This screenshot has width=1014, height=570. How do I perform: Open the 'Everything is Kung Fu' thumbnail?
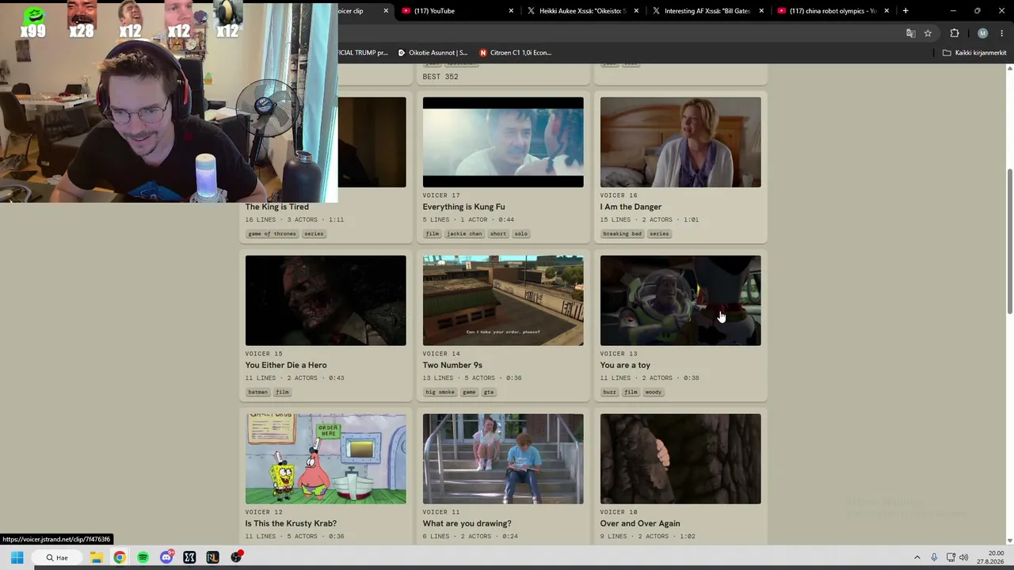tap(503, 142)
